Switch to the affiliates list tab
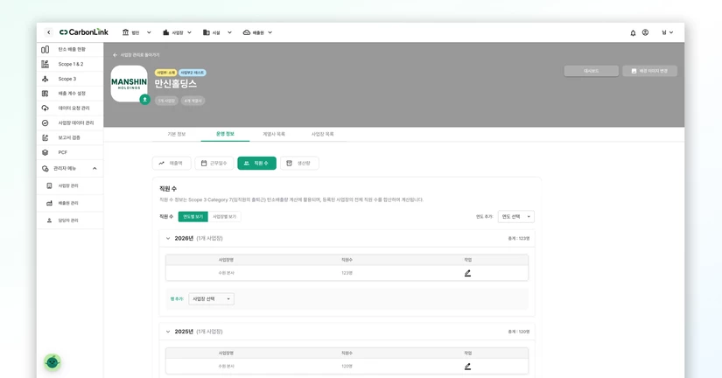The width and height of the screenshot is (722, 378). pos(274,134)
